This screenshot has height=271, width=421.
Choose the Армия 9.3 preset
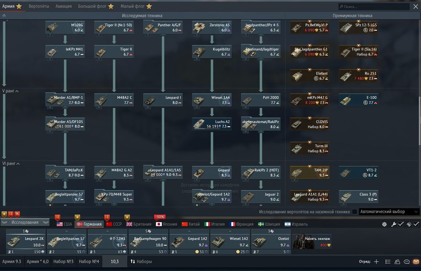click(x=12, y=261)
